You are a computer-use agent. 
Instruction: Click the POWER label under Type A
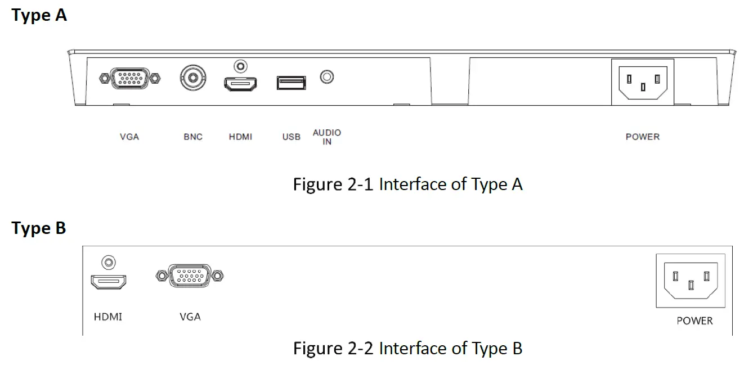pyautogui.click(x=642, y=137)
